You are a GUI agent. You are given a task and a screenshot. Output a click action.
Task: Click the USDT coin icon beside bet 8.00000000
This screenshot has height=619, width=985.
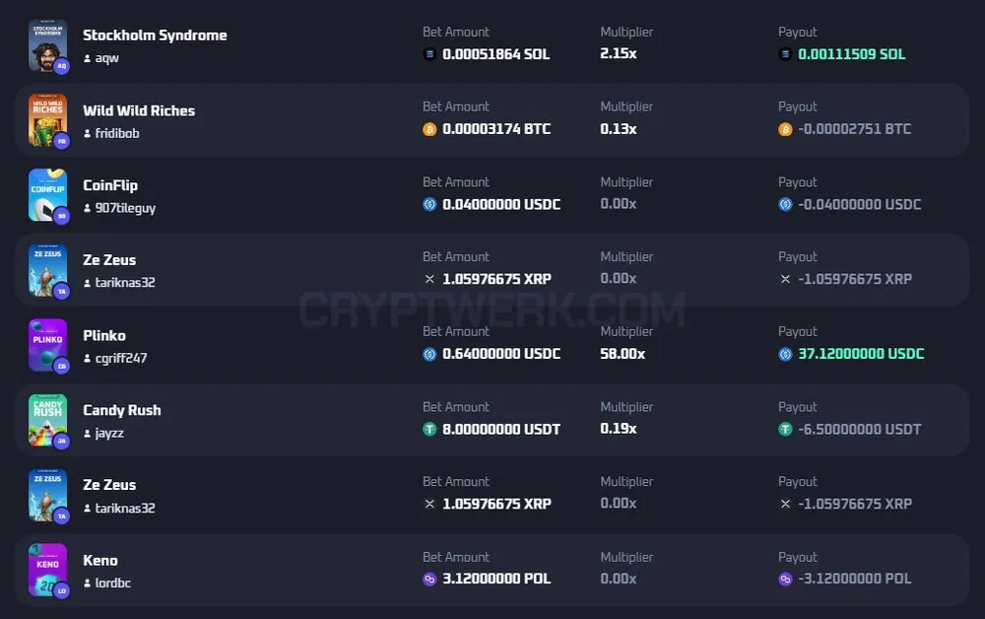click(429, 429)
